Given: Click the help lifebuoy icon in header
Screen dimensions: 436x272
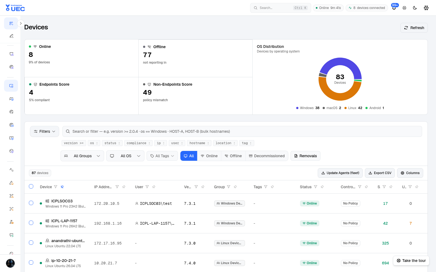Looking at the screenshot, I should 404,8.
